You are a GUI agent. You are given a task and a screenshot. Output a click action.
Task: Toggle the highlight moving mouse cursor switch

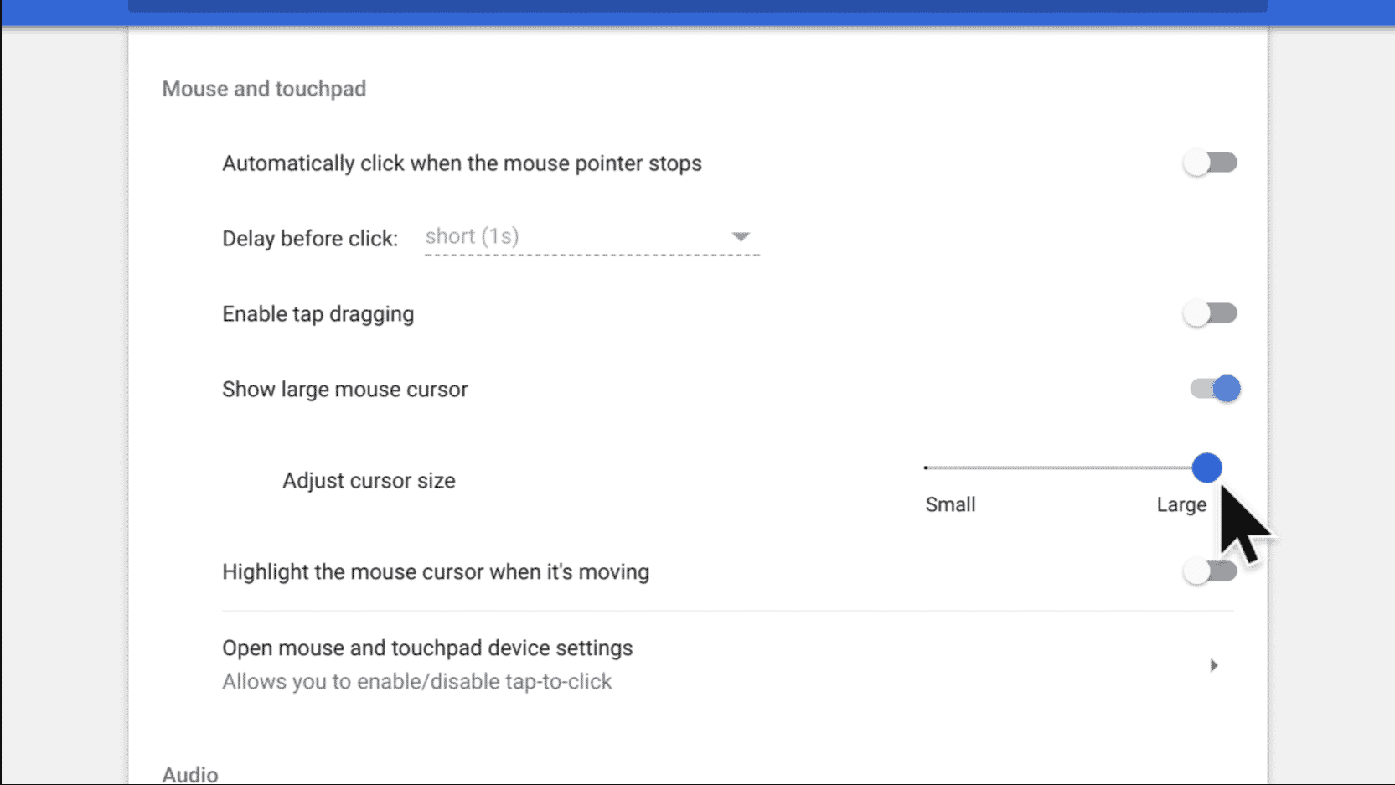[1208, 571]
